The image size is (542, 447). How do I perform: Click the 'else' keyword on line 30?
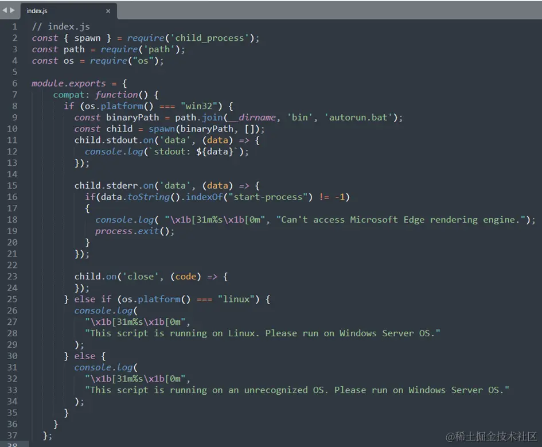[x=85, y=356]
